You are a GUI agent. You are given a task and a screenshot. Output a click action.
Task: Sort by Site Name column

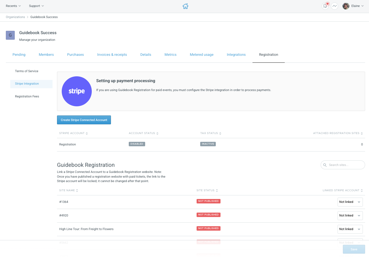coord(69,190)
